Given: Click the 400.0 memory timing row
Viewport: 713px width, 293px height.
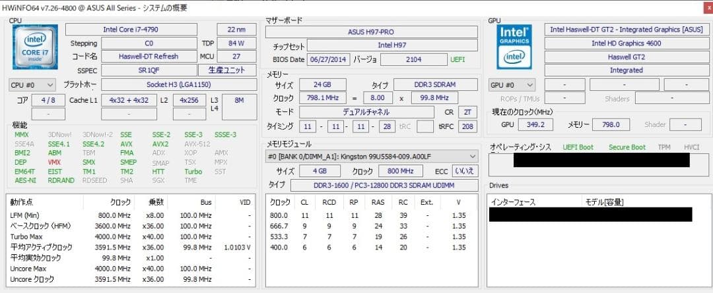Looking at the screenshot, I should (372, 248).
